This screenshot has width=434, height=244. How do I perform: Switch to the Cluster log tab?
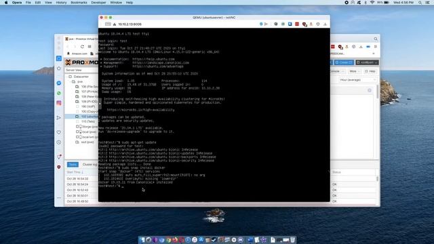(90, 165)
